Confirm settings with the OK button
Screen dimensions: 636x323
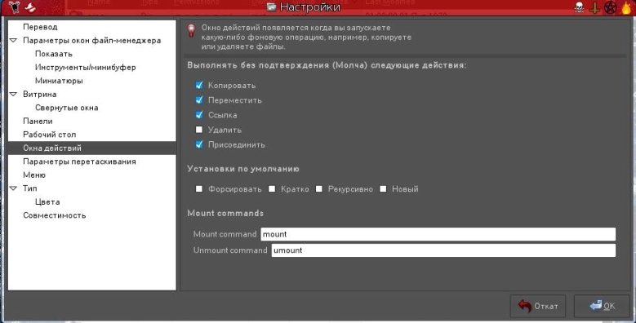[603, 306]
